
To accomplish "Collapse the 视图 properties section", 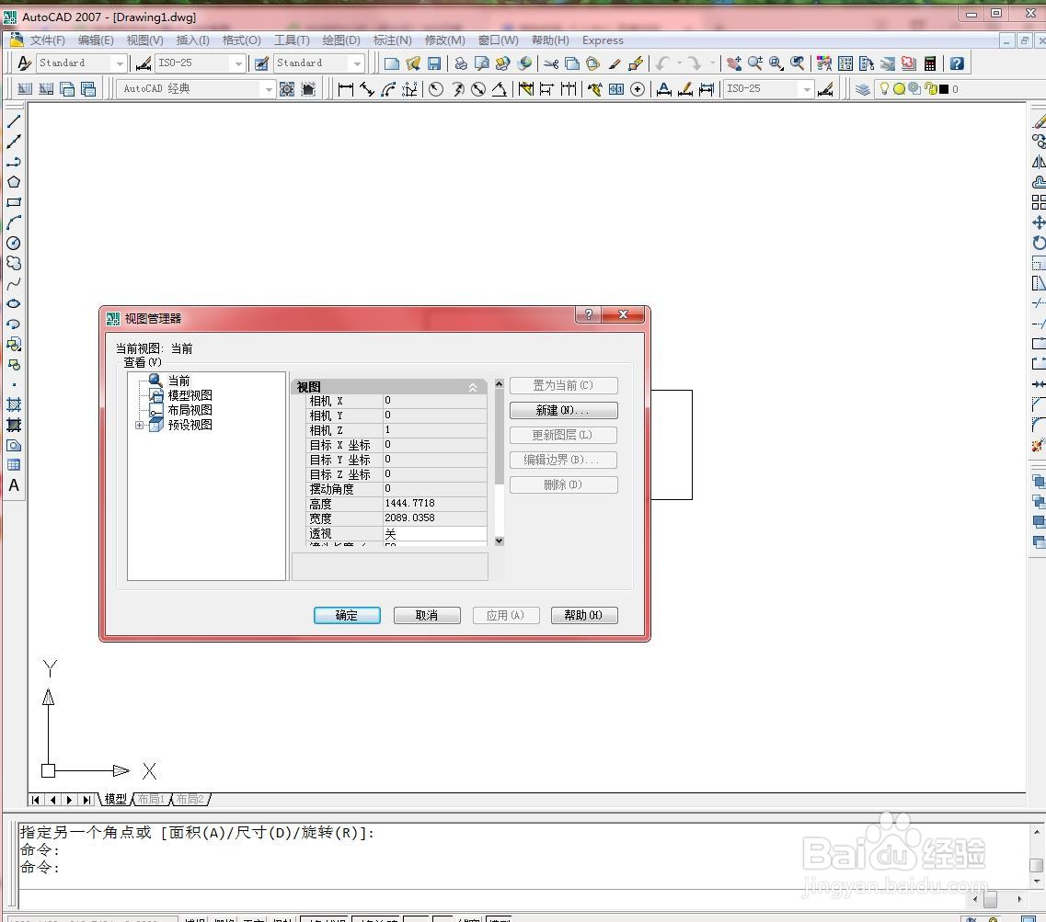I will [x=472, y=387].
